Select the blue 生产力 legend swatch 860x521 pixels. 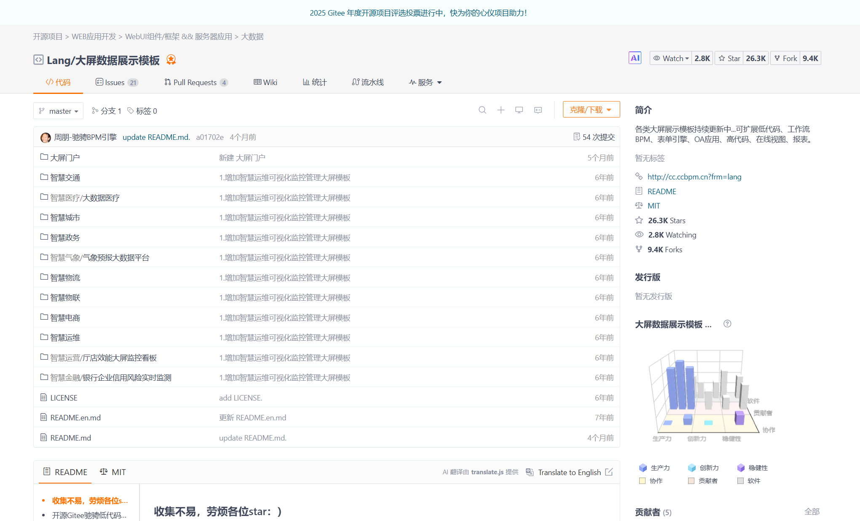click(x=643, y=468)
